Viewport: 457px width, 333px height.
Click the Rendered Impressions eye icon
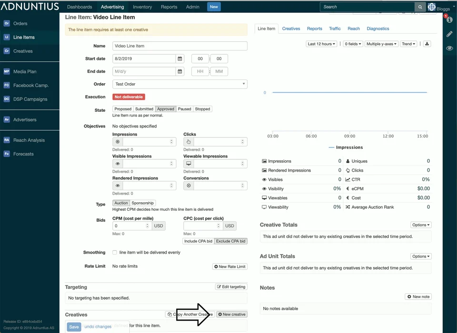coord(118,186)
